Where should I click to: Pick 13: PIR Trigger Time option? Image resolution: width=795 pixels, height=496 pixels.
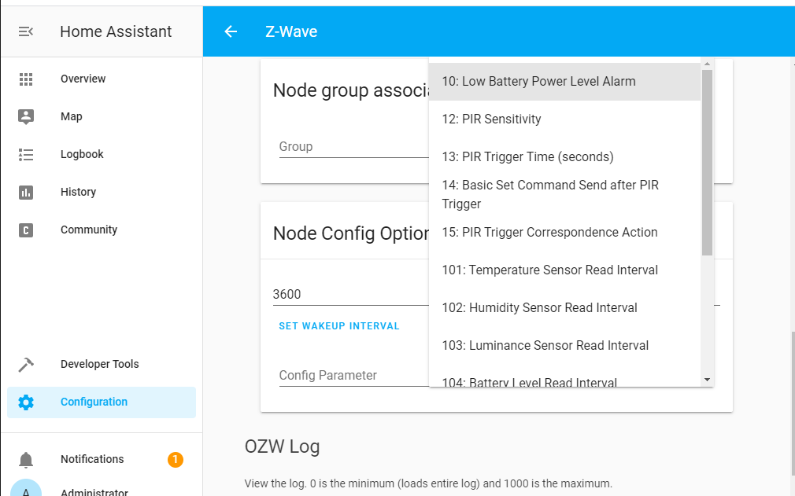pos(527,157)
